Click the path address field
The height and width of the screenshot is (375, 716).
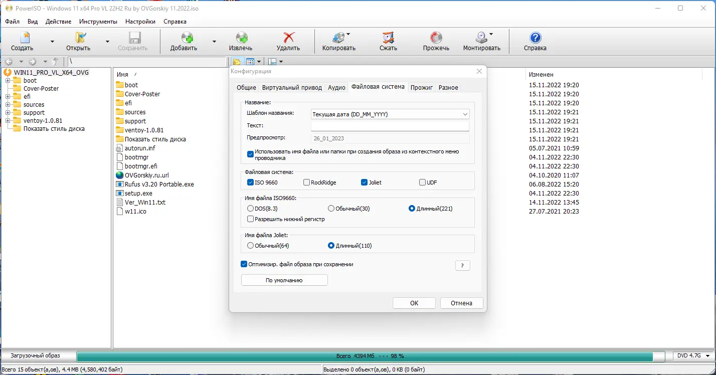point(147,62)
